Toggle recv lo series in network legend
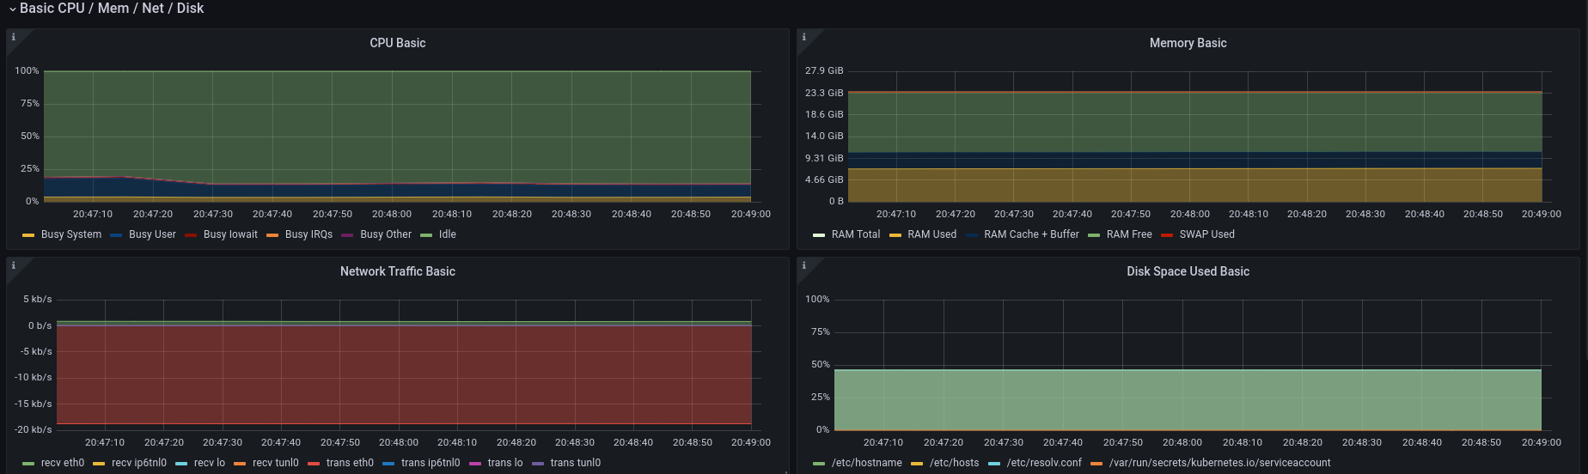1588x474 pixels. click(209, 463)
